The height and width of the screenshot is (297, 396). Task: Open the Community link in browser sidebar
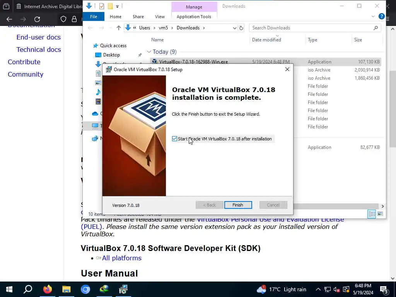26,74
